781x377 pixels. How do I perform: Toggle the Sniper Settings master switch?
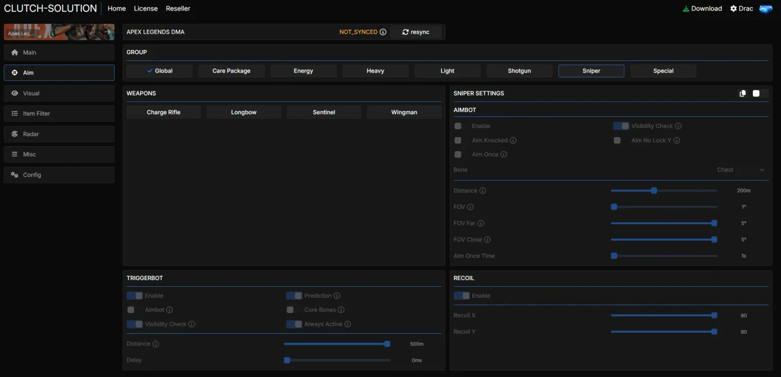[x=760, y=93]
